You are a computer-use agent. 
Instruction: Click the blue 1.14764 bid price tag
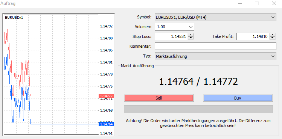click(x=107, y=124)
